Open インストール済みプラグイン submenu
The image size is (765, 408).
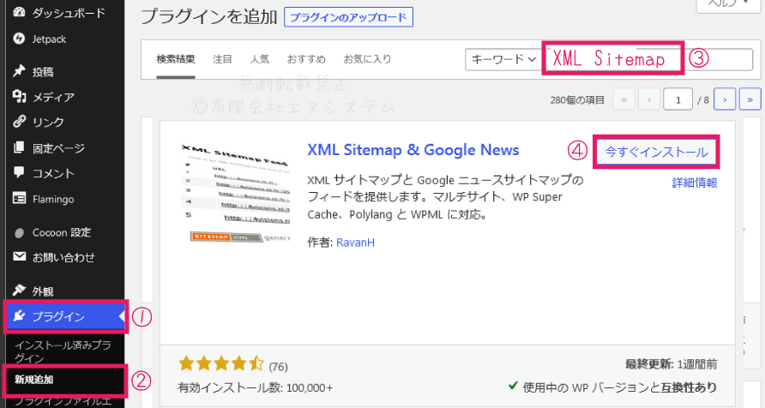[x=63, y=351]
